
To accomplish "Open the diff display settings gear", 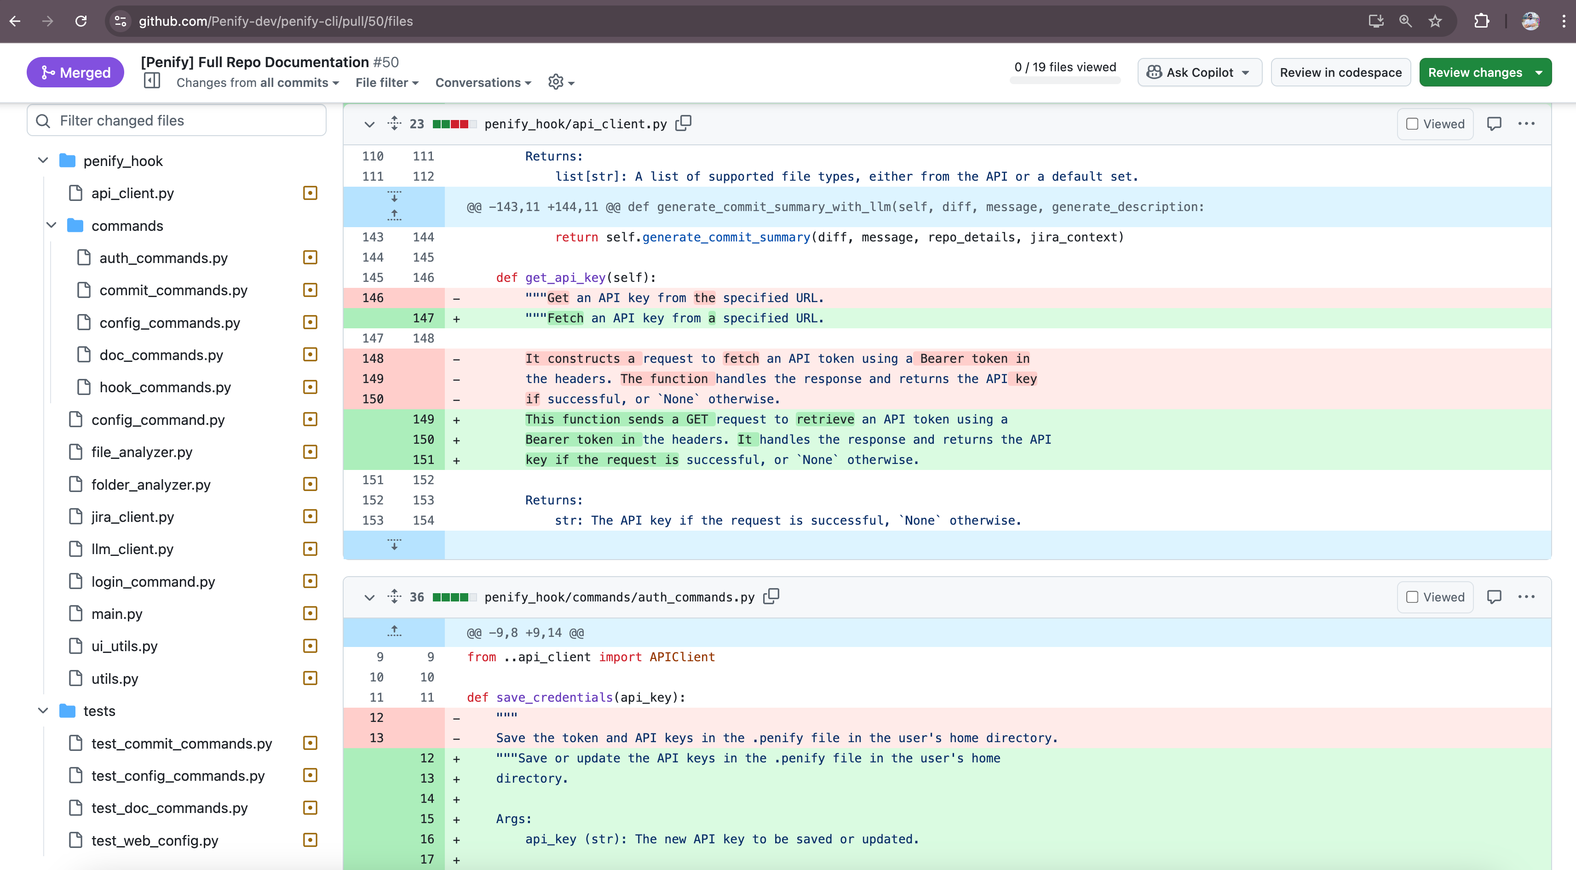I will (x=556, y=82).
